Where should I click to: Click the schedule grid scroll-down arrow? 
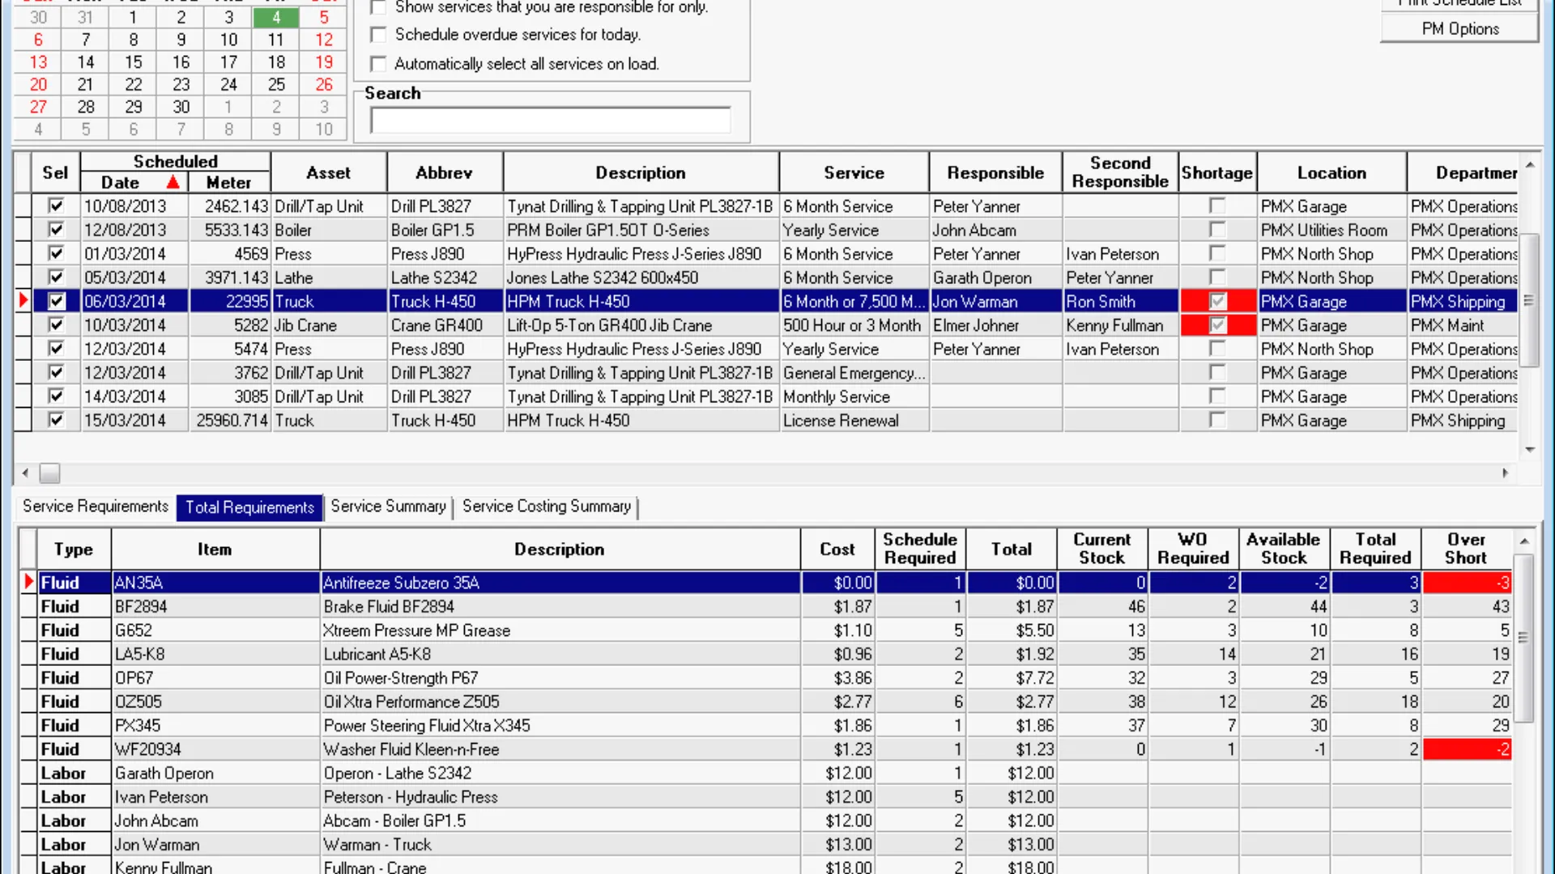[x=1530, y=449]
